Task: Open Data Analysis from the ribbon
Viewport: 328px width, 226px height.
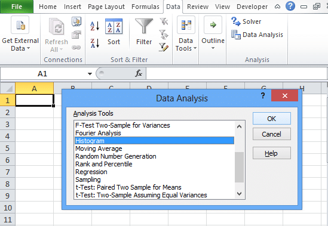Action: tap(257, 35)
